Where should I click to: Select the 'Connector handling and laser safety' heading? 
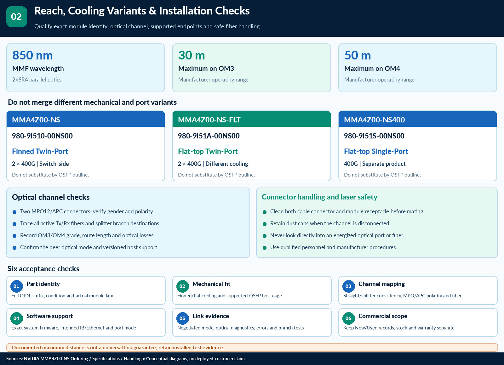pos(319,197)
